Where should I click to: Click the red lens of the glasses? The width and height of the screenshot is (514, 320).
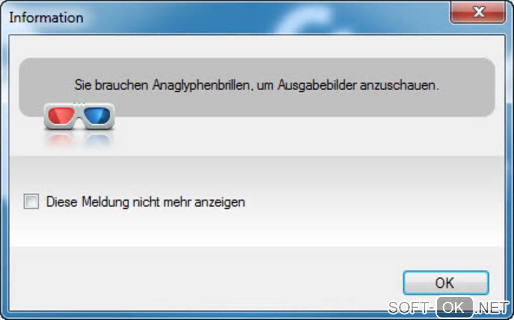(61, 115)
